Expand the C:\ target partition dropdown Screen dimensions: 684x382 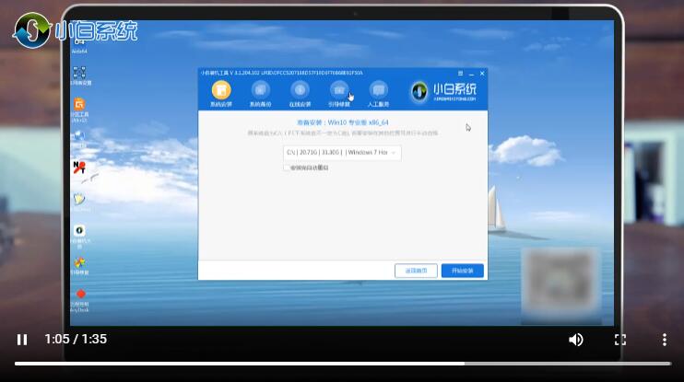pyautogui.click(x=342, y=153)
